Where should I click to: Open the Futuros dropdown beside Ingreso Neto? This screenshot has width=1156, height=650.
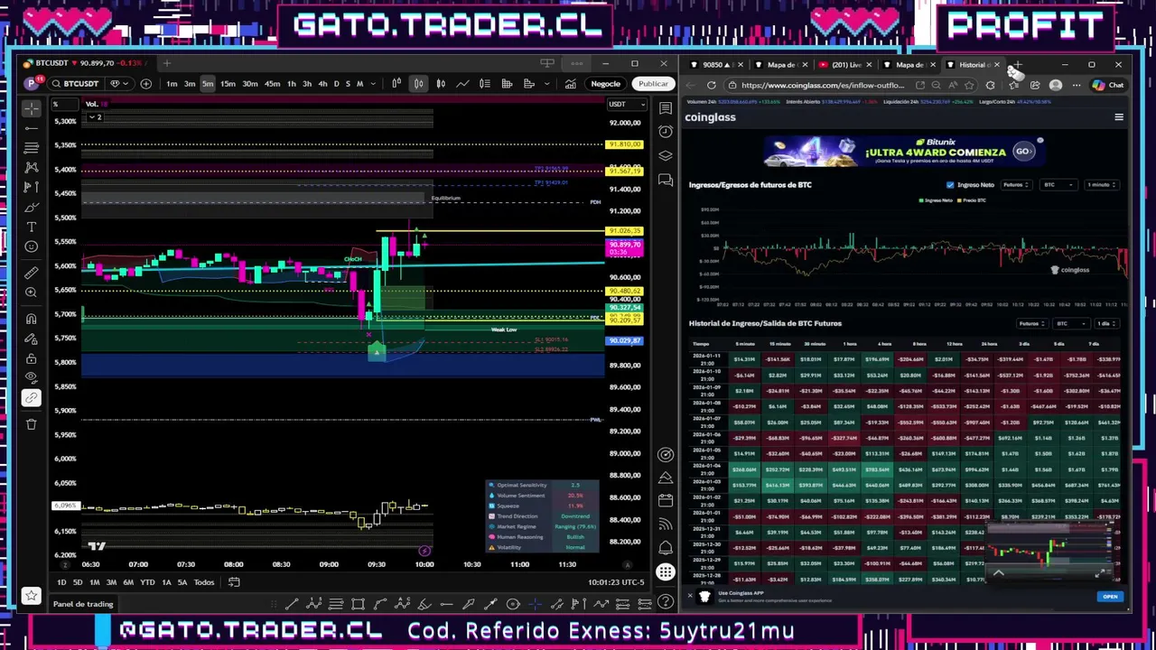point(1016,185)
